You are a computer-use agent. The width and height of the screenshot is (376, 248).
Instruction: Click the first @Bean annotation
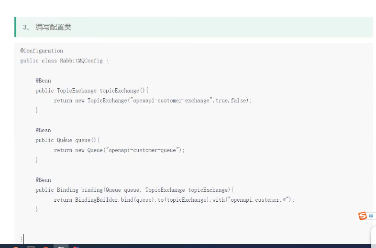(43, 81)
